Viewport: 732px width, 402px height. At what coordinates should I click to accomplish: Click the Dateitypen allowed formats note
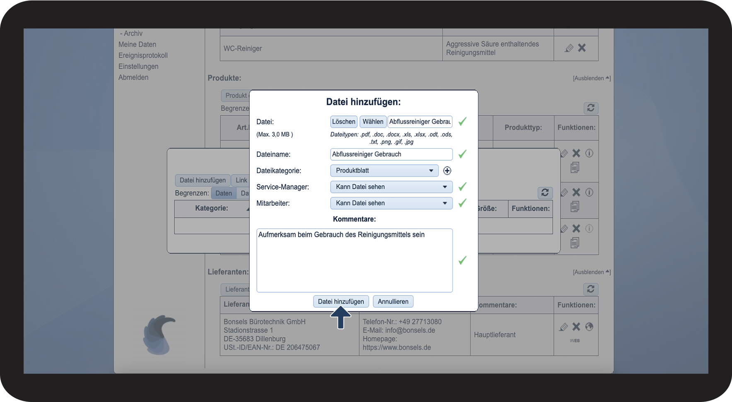[x=391, y=138]
